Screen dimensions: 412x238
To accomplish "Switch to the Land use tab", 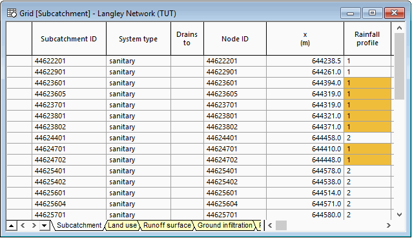I will point(122,225).
